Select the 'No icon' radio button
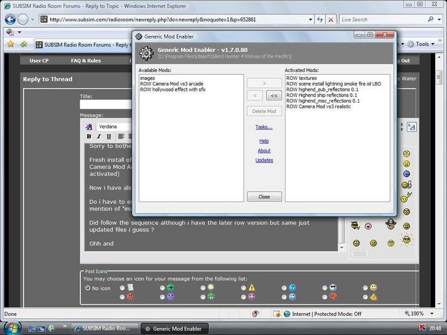Screen dimensions: 447x335 tap(88, 288)
